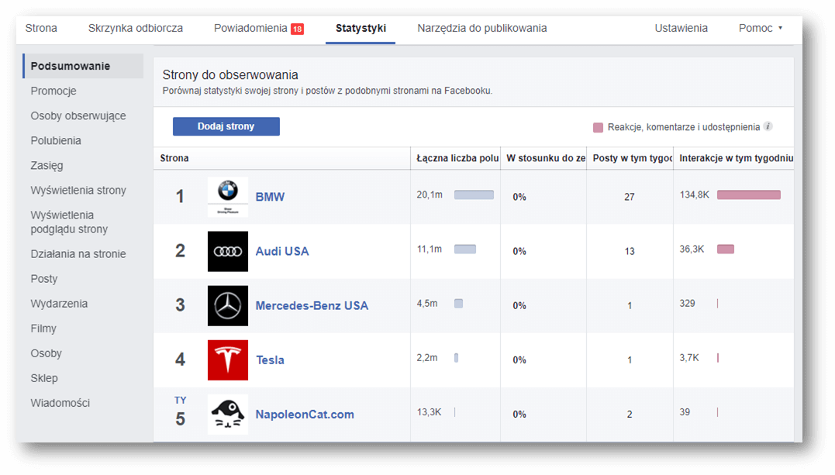Viewport: 835px width, 475px height.
Task: Click Audi USA's 11,1m likes bar
Action: [465, 250]
